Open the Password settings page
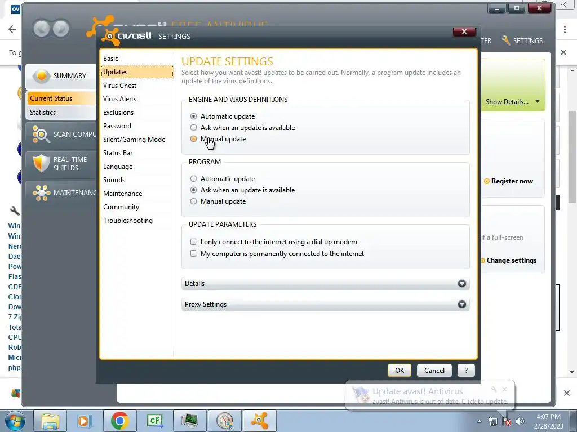 coord(137,126)
